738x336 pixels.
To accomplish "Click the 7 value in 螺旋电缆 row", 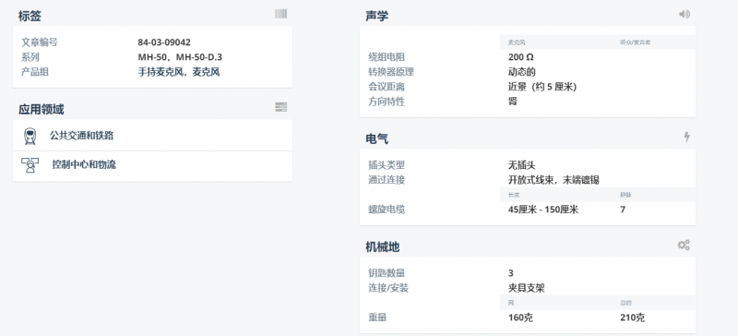I will 623,210.
